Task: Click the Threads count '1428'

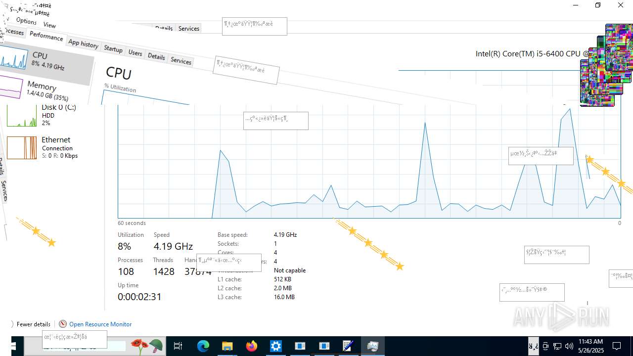Action: click(x=164, y=271)
